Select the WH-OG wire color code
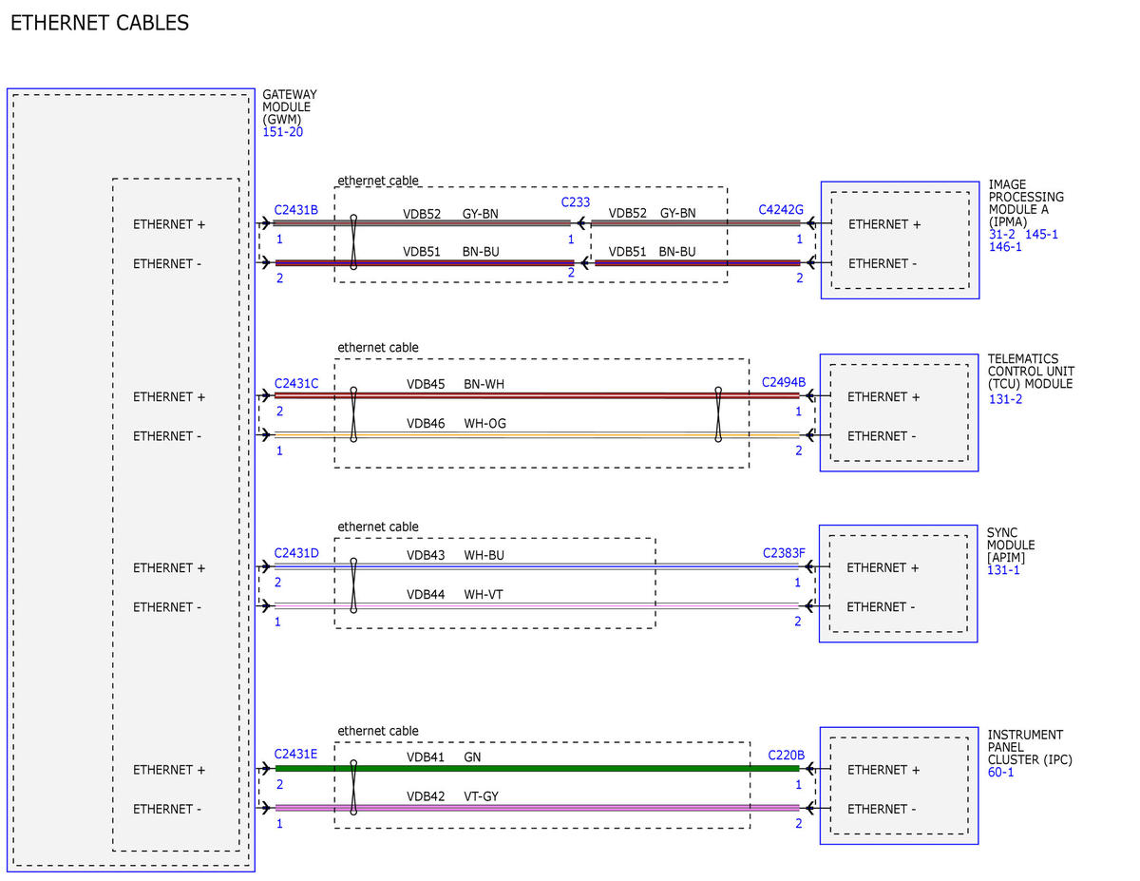 coord(484,424)
